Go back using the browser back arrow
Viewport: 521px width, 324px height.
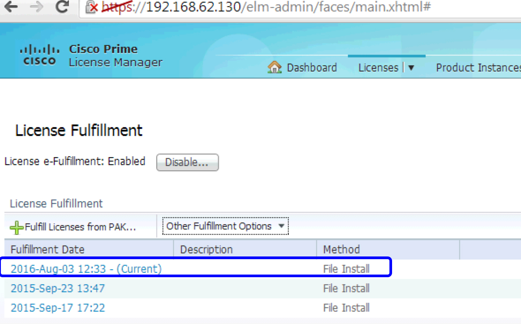click(11, 7)
